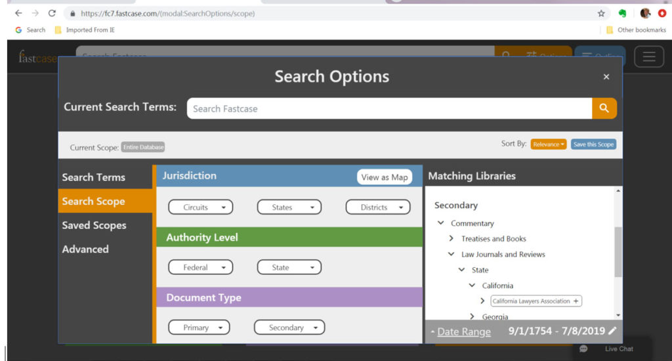The width and height of the screenshot is (672, 361).
Task: Open the browser profile avatar
Action: (645, 13)
